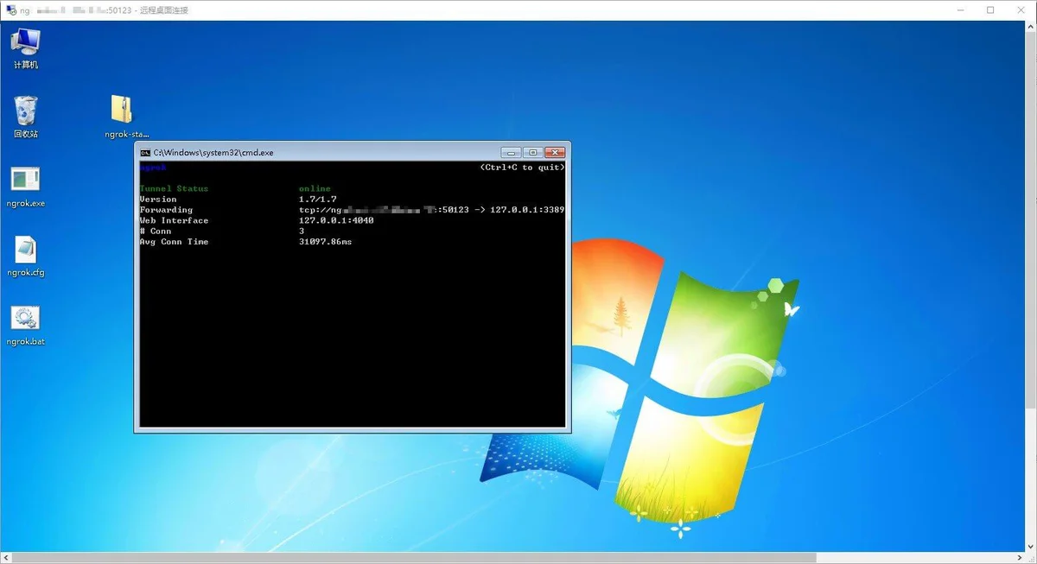Image resolution: width=1037 pixels, height=564 pixels.
Task: Maximize the remote desktop connection window
Action: click(x=990, y=10)
